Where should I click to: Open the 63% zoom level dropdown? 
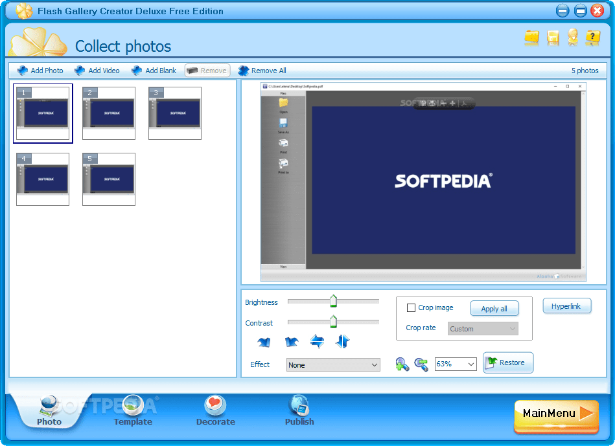pyautogui.click(x=456, y=364)
